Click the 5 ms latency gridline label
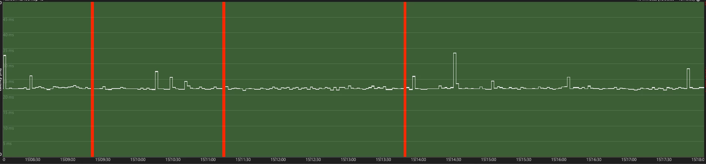 tap(7, 143)
